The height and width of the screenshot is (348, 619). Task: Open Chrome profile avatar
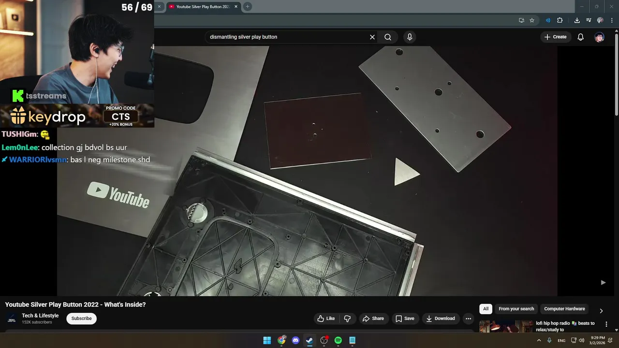600,20
